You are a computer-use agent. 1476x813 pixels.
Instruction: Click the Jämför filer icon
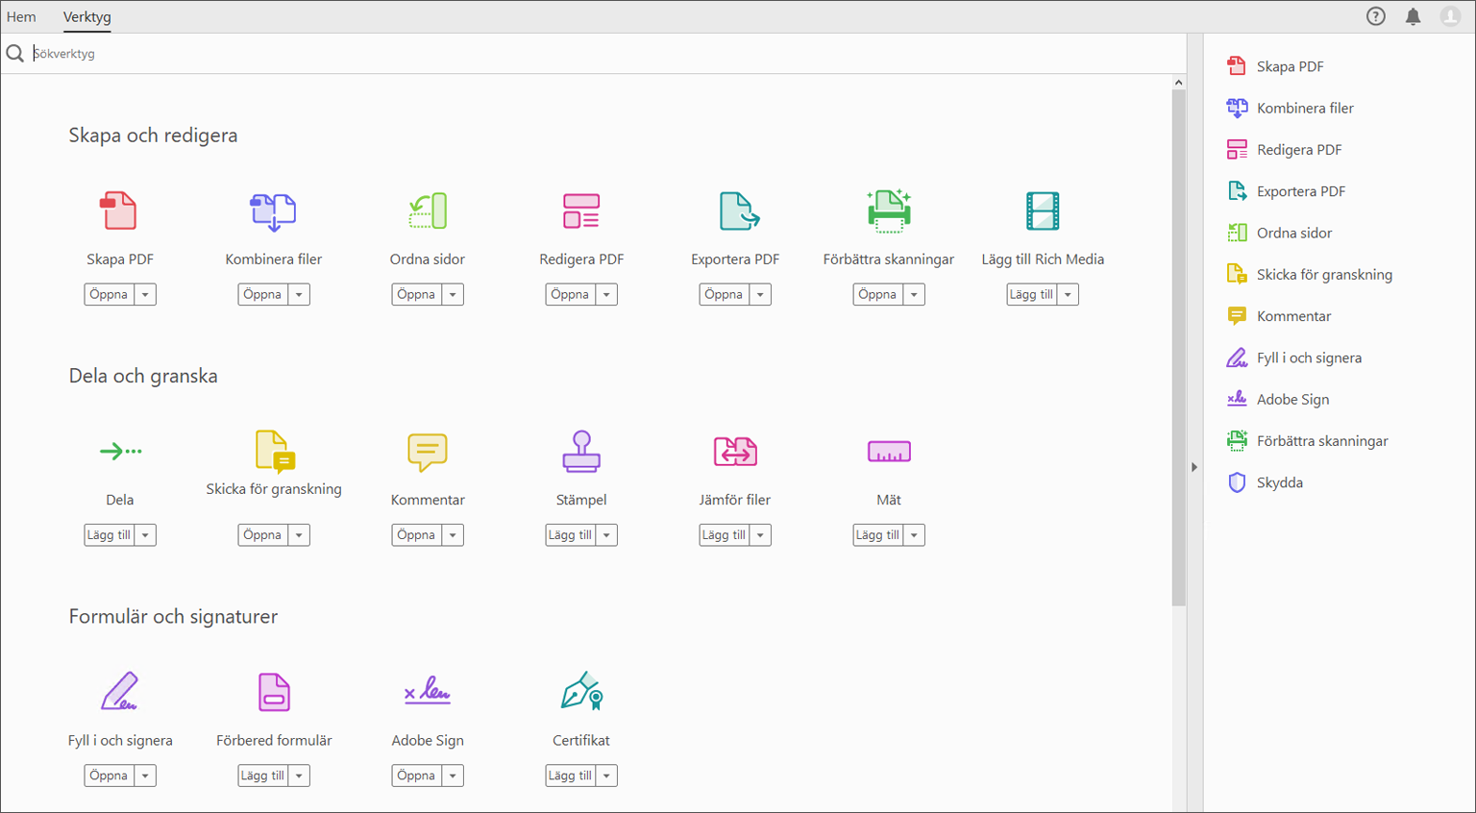[x=735, y=452]
